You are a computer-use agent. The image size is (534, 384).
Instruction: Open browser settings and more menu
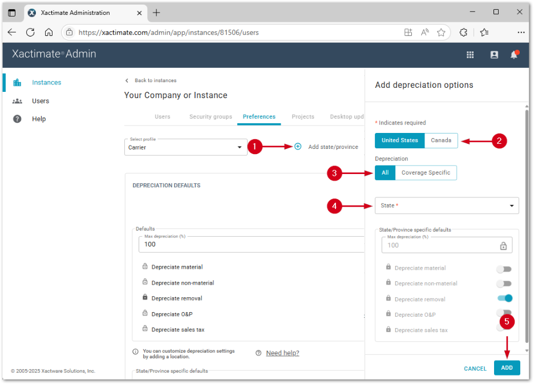[x=521, y=33]
